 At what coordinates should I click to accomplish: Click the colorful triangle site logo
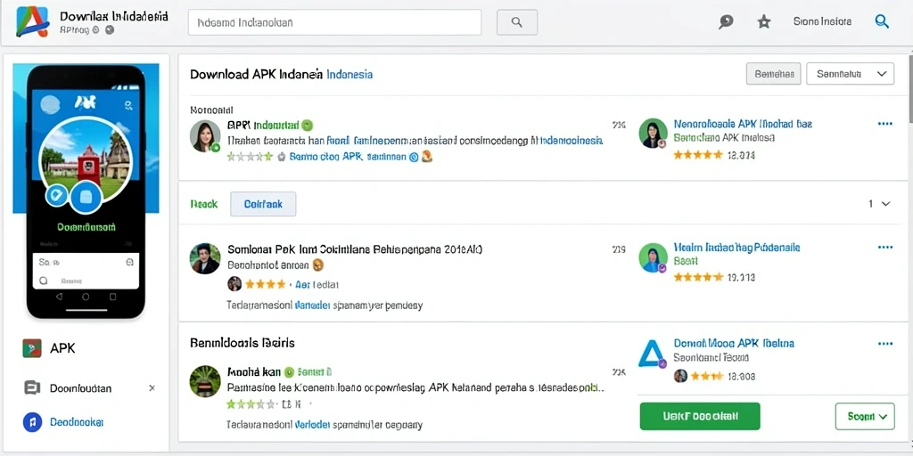(32, 22)
